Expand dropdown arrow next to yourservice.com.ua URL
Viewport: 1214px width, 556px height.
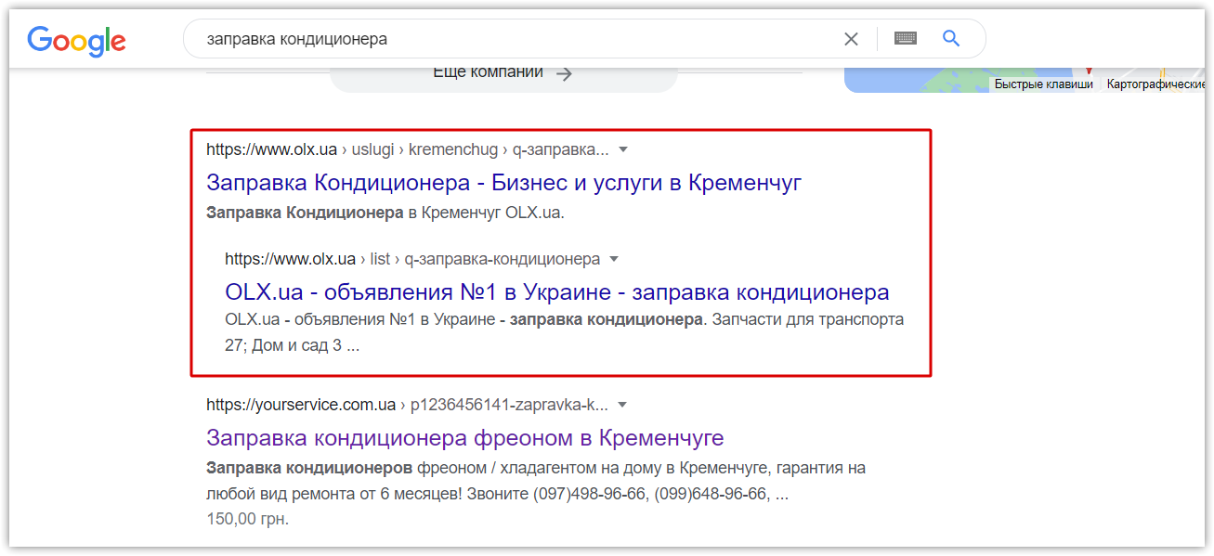tap(622, 406)
